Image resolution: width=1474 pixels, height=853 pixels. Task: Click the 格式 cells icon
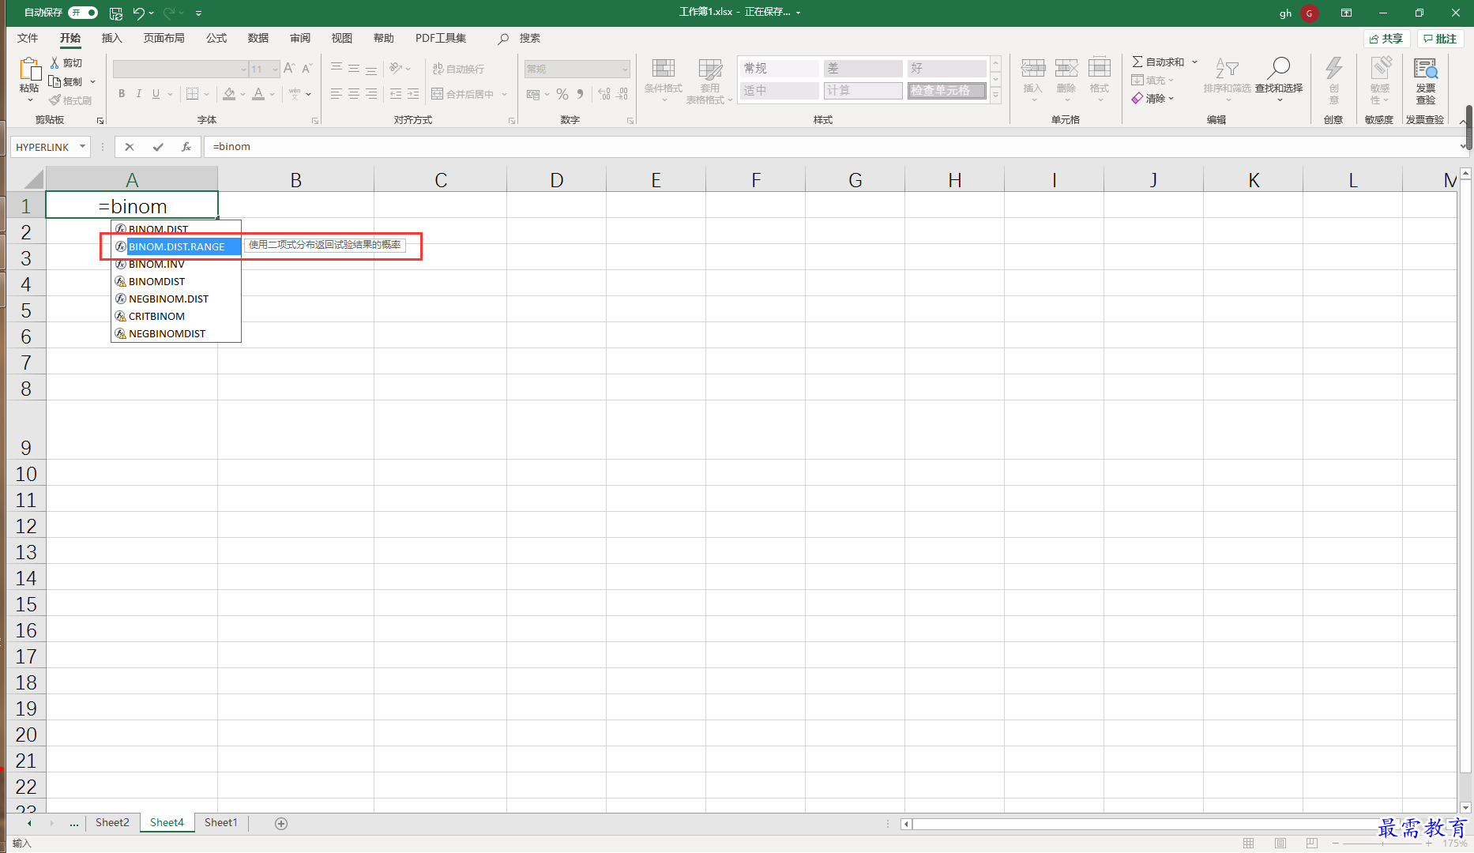click(1100, 68)
